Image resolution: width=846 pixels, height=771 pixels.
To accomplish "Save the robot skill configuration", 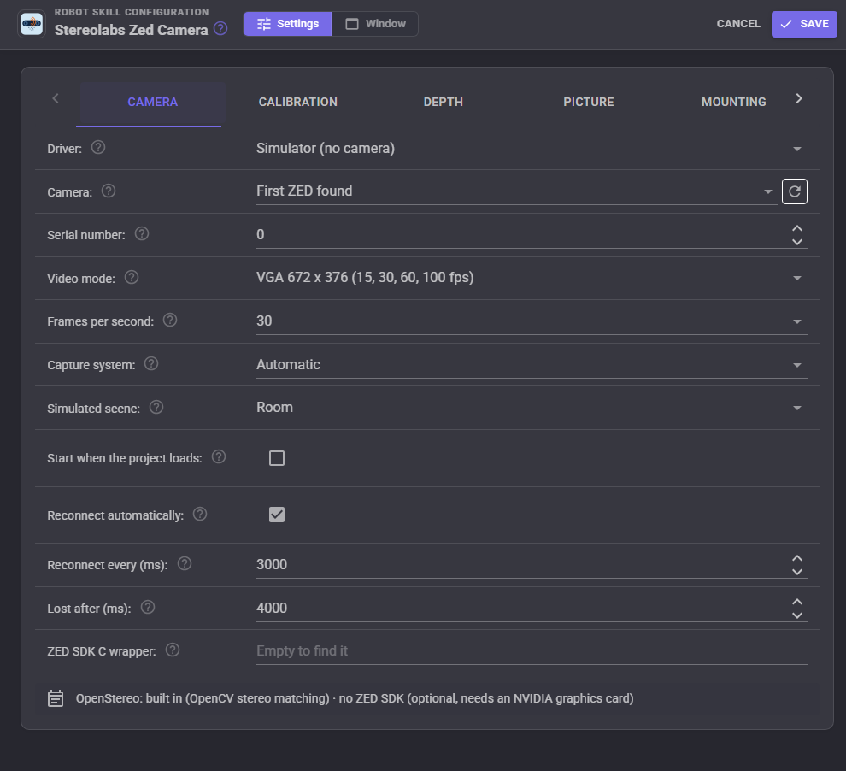I will [804, 24].
